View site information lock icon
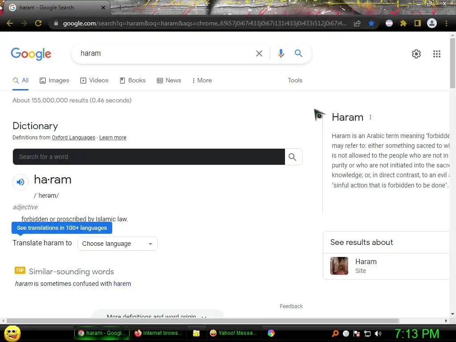Screen dimensions: 456x342 [56, 23]
